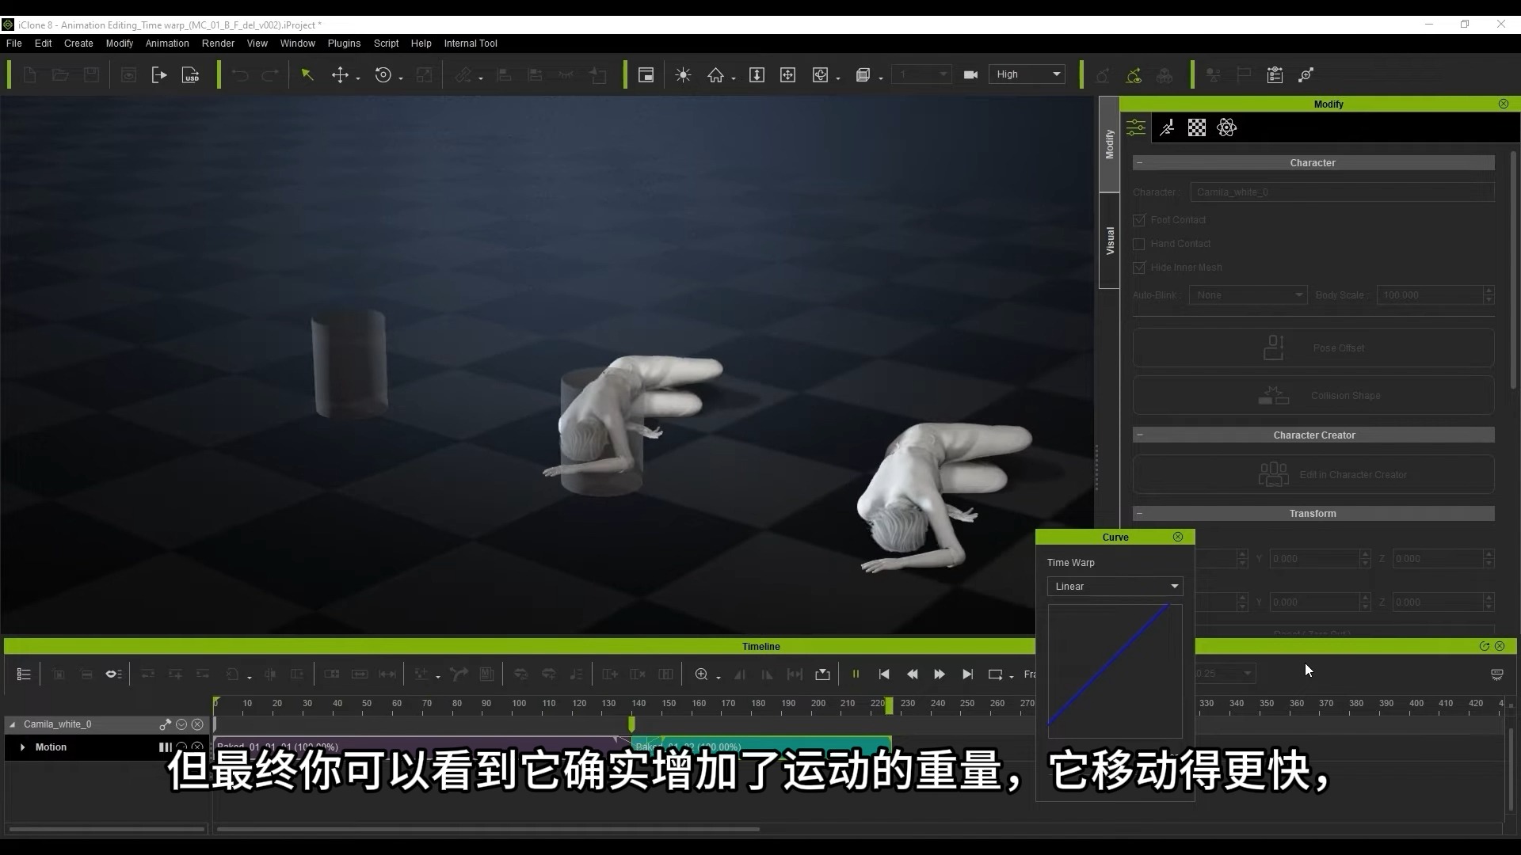Select the Move tool in the toolbar
This screenshot has height=855, width=1521.
[341, 74]
